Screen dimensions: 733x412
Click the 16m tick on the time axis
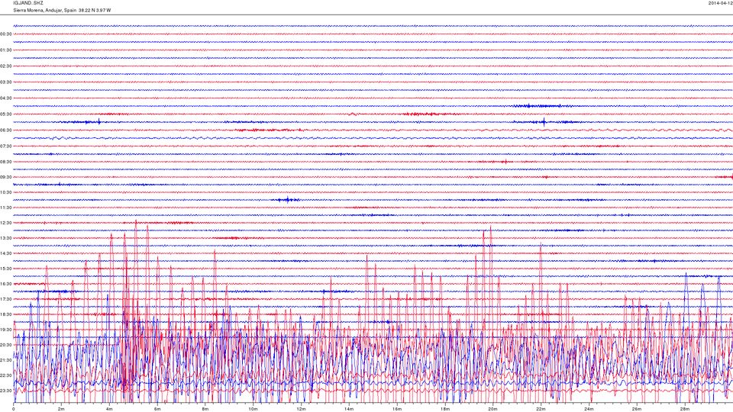click(397, 409)
